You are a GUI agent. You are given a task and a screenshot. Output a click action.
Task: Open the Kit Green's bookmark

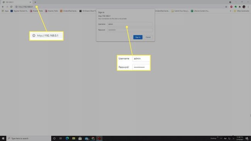pyautogui.click(x=88, y=11)
